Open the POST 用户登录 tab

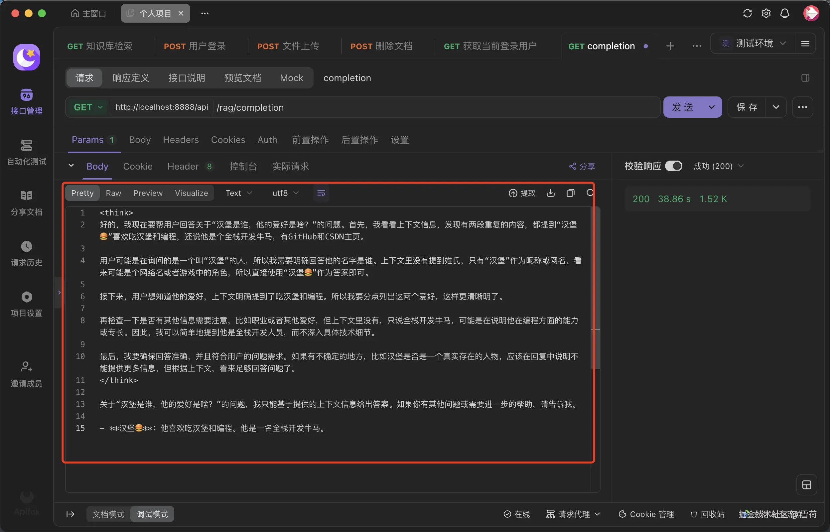click(195, 46)
